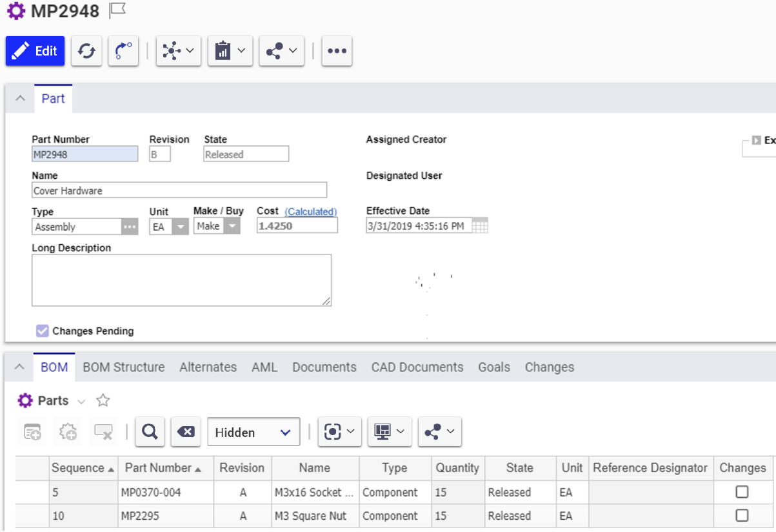Click the blue Edit button
This screenshot has height=532, width=776.
pyautogui.click(x=35, y=51)
